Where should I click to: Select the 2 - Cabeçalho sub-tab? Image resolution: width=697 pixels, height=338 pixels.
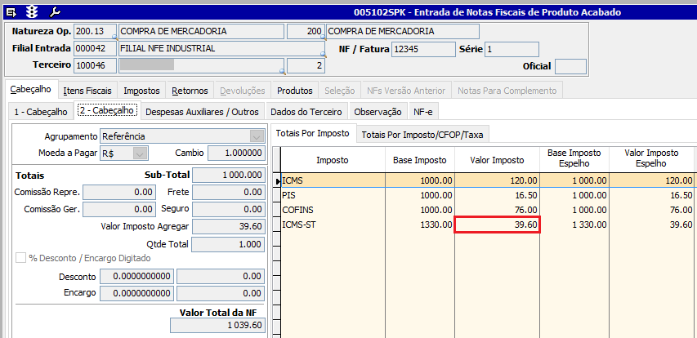107,110
